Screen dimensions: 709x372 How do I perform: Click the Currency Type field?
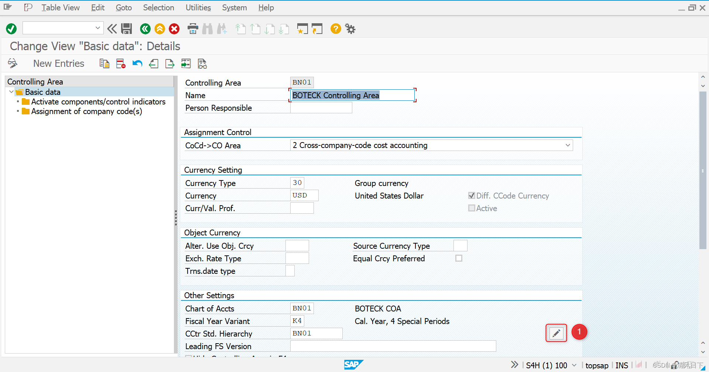point(297,183)
